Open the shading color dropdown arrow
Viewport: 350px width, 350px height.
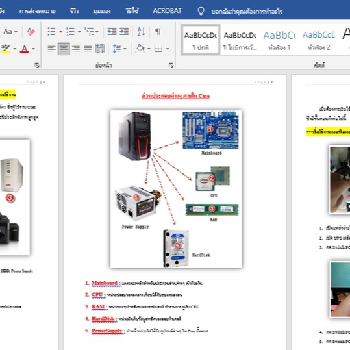(x=149, y=49)
